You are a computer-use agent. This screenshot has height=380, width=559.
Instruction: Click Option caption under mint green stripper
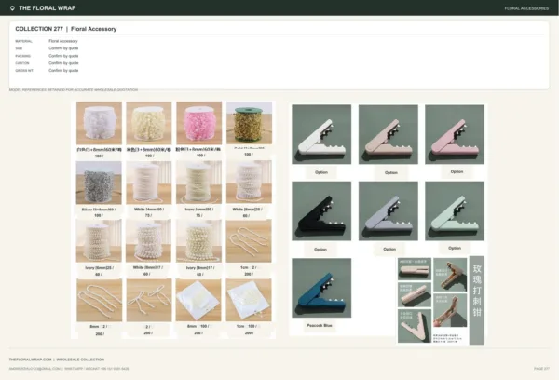pyautogui.click(x=455, y=248)
